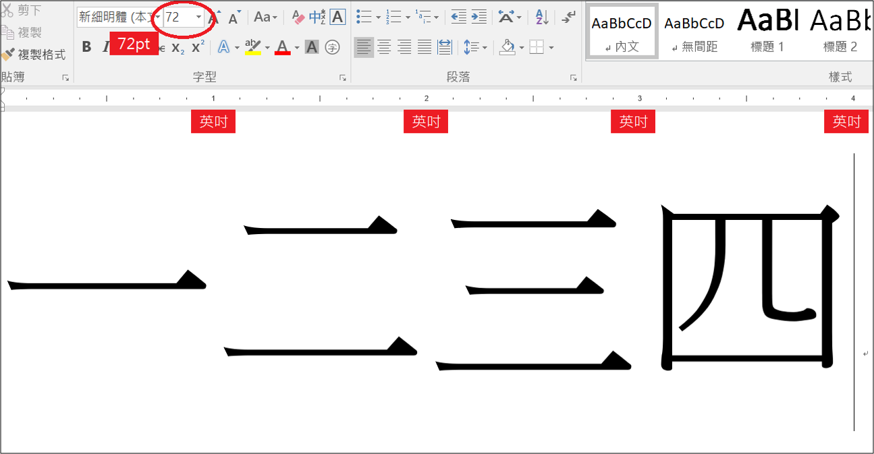Screen dimensions: 874x454
Task: Expand the Text Effects dropdown arrow
Action: coord(237,47)
